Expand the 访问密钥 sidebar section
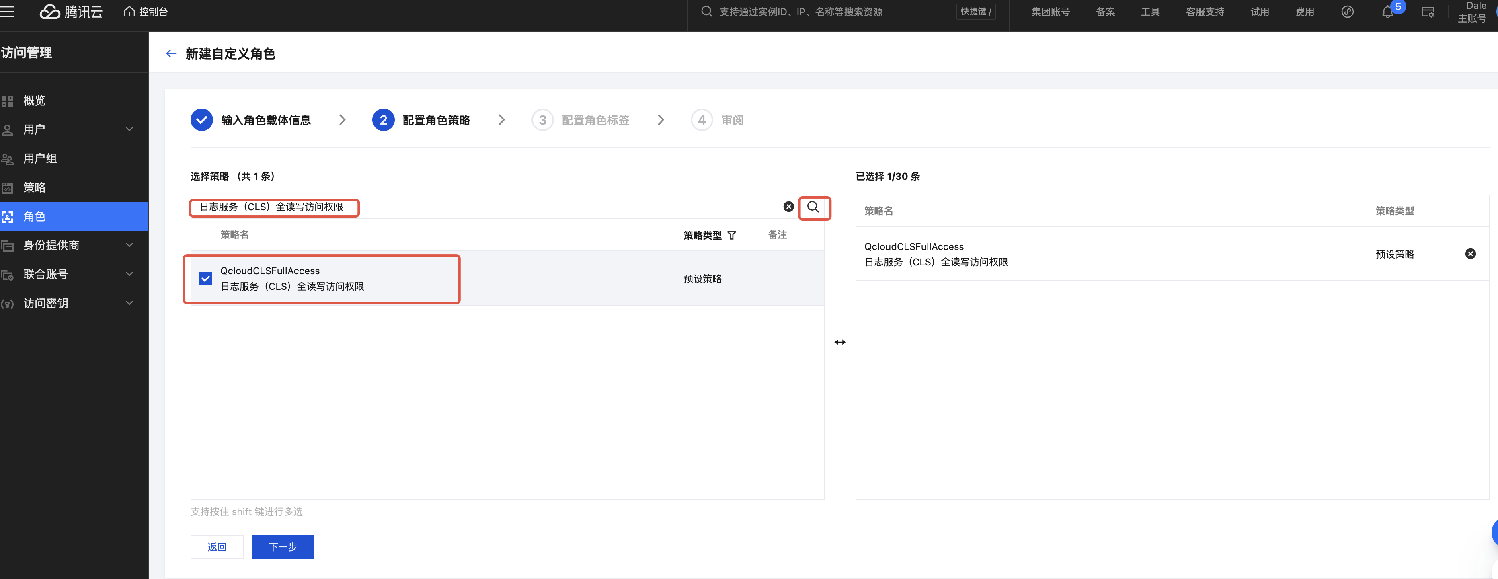This screenshot has width=1498, height=579. tap(74, 304)
